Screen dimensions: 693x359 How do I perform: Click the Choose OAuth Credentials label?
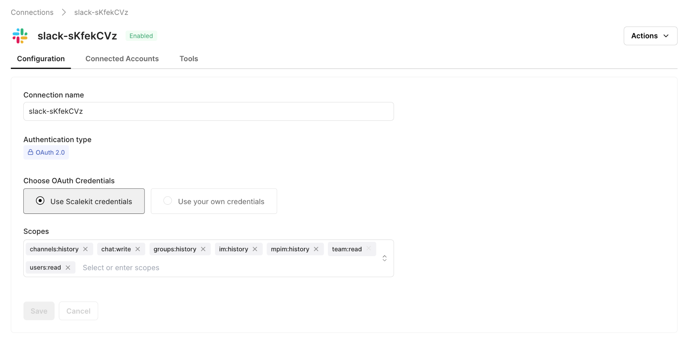69,181
